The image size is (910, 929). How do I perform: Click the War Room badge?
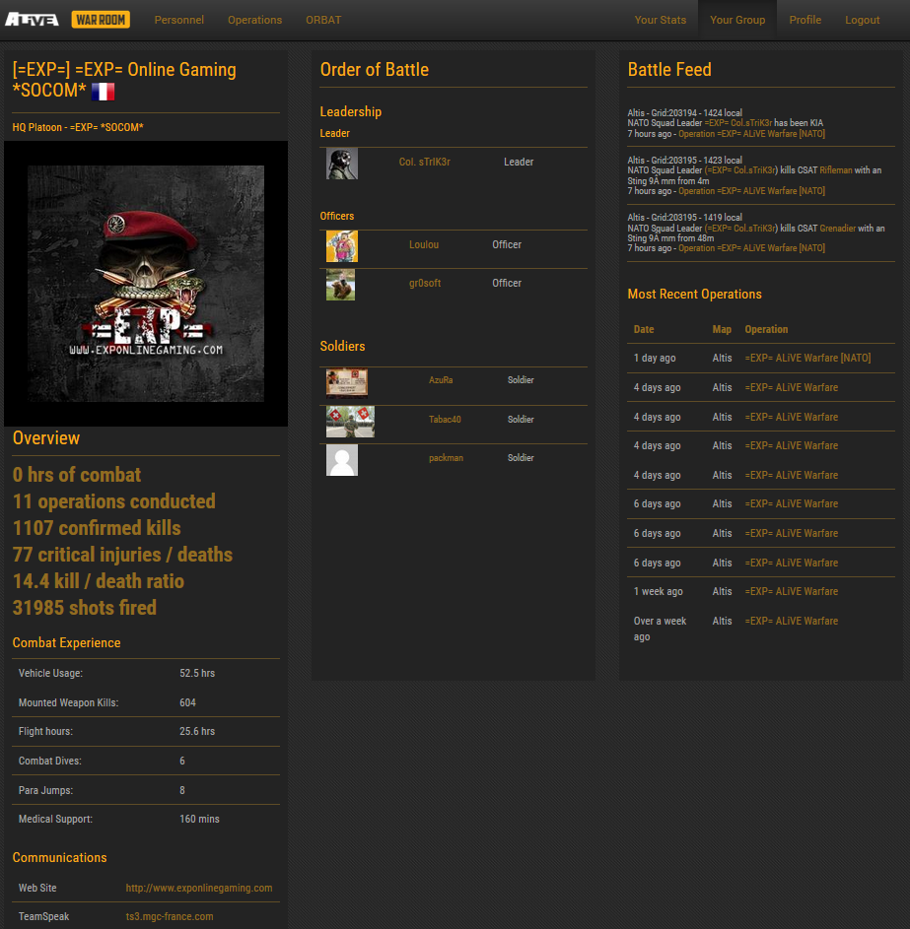tap(101, 20)
